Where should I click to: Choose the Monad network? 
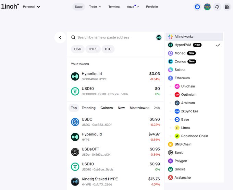click(x=194, y=53)
